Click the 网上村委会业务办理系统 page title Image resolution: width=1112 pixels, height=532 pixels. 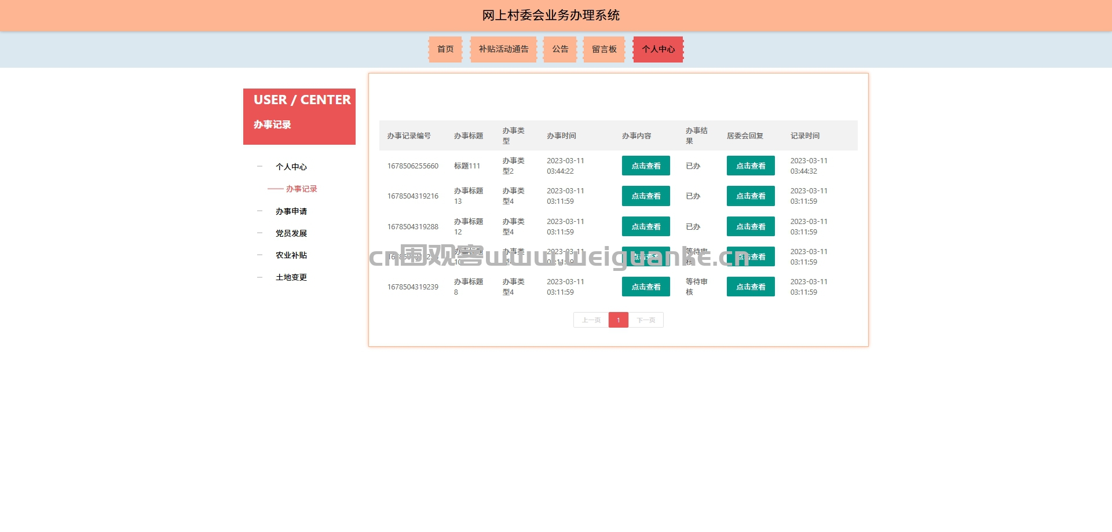[551, 16]
